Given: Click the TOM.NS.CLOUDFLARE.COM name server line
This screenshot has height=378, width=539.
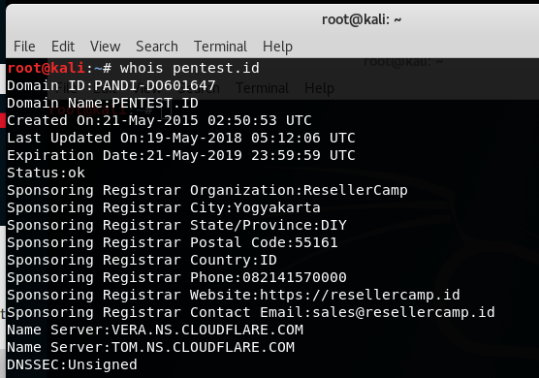Looking at the screenshot, I should [150, 347].
